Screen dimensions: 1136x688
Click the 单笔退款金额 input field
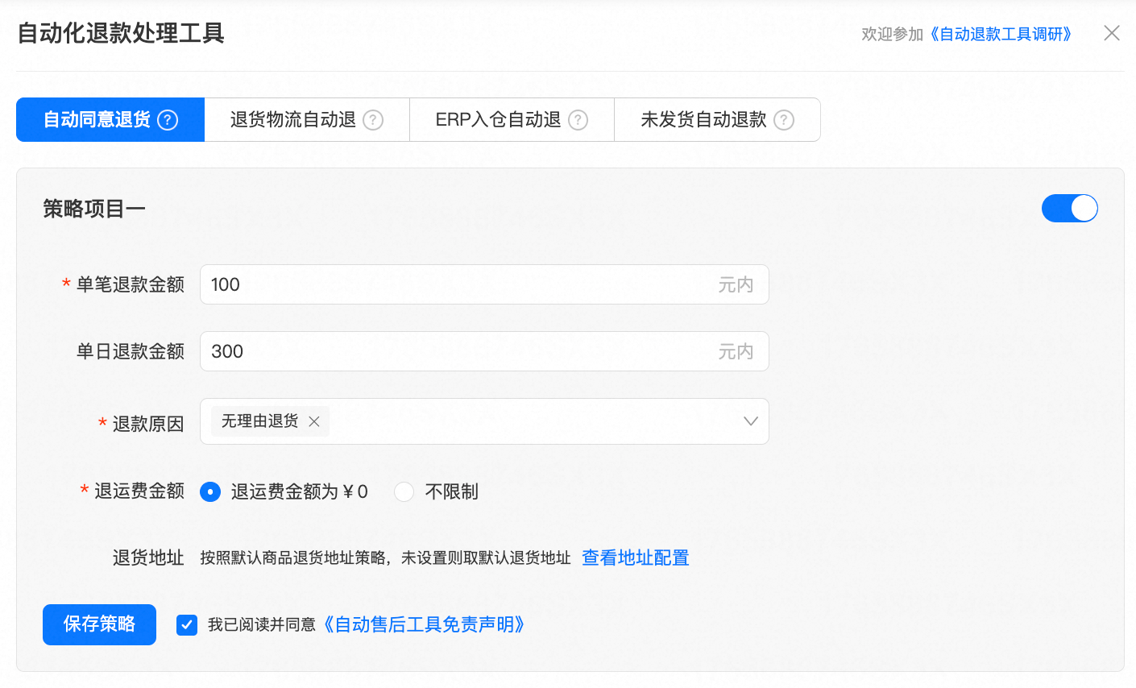point(459,284)
